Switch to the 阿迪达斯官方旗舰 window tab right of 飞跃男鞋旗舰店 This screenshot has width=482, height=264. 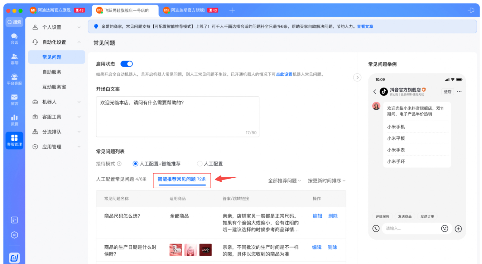coord(190,10)
